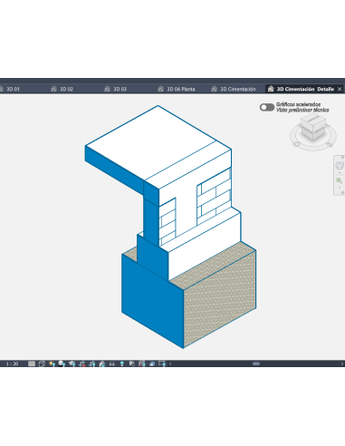Toggle the analytical model visibility icon

(142, 364)
